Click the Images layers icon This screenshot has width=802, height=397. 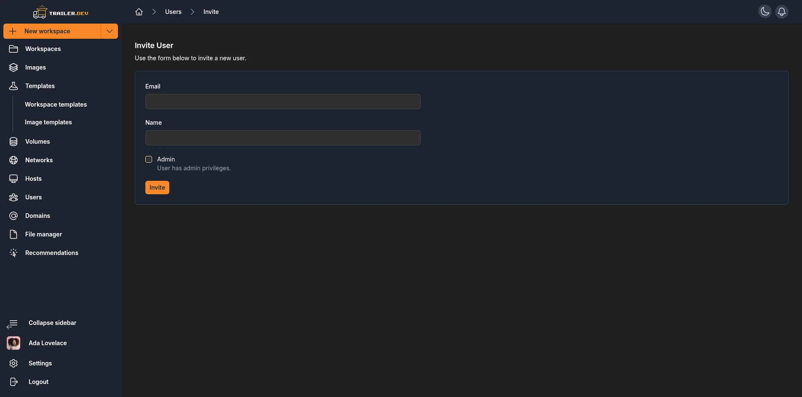pyautogui.click(x=13, y=67)
